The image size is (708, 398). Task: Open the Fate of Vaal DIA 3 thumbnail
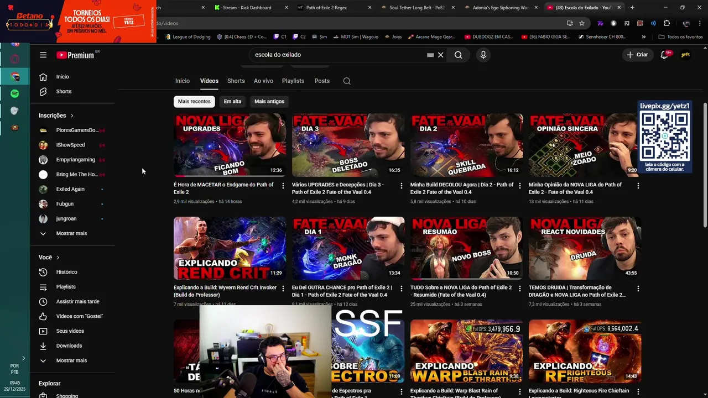tap(348, 145)
